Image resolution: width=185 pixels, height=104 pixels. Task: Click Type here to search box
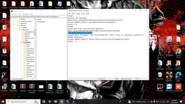click(x=23, y=101)
